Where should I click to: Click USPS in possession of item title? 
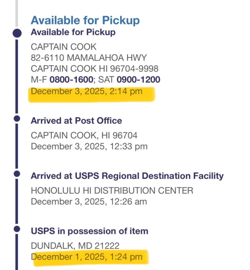tap(90, 231)
